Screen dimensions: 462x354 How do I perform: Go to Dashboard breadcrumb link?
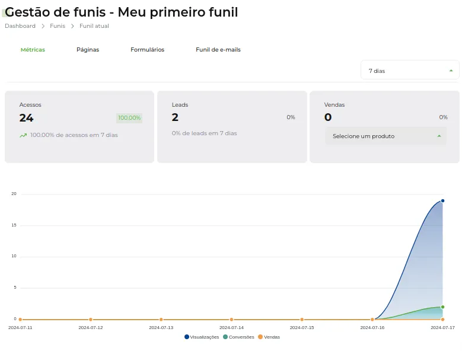point(20,26)
